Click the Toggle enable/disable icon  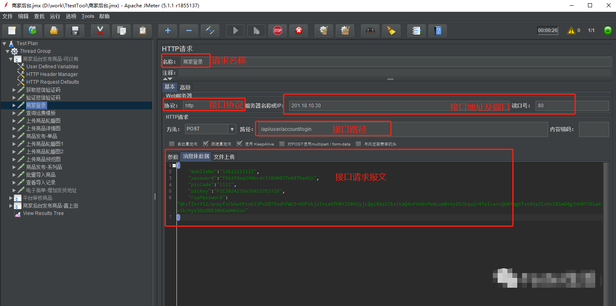tap(210, 30)
